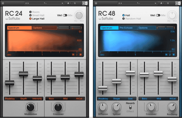Click the RC 48 blue spectrum display
This screenshot has width=182, height=118.
click(x=137, y=41)
